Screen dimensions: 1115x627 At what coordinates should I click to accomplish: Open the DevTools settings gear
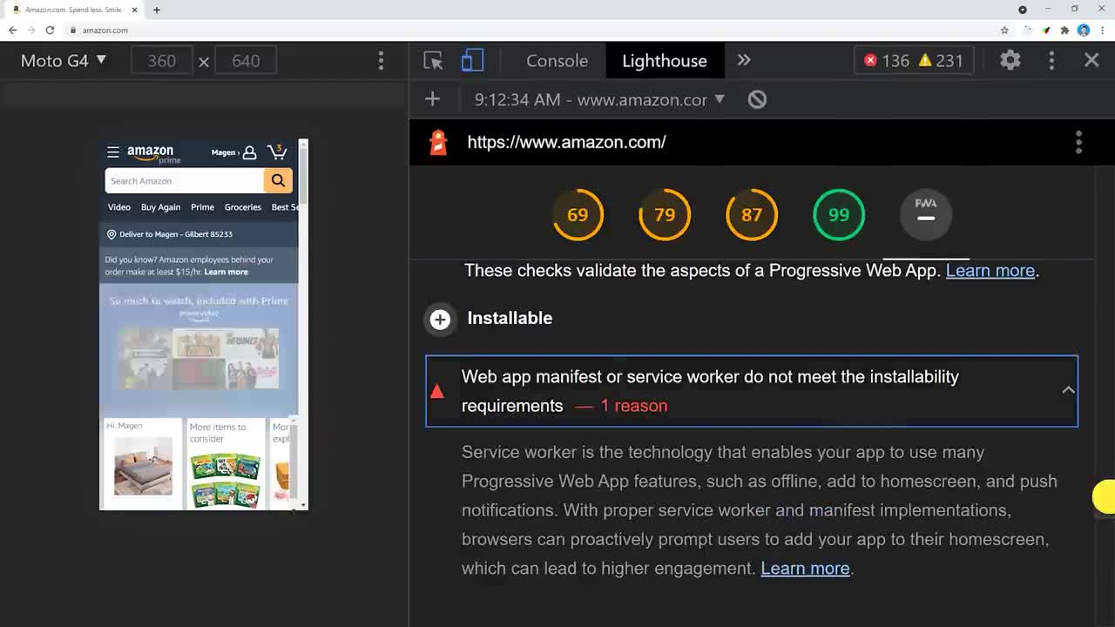click(1010, 60)
